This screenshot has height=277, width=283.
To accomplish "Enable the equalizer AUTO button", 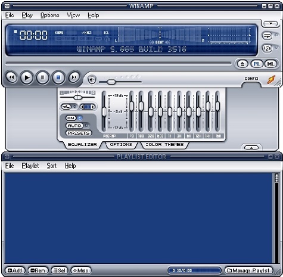I will pos(74,126).
